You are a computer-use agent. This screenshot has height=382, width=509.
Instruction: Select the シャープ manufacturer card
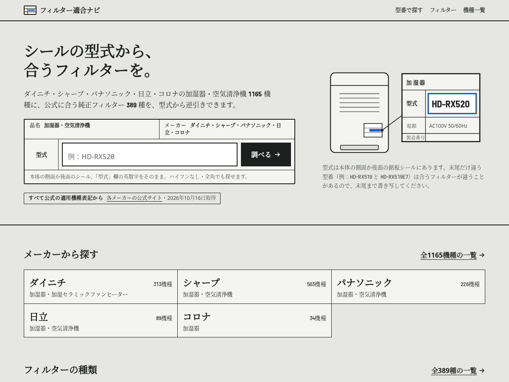point(255,286)
